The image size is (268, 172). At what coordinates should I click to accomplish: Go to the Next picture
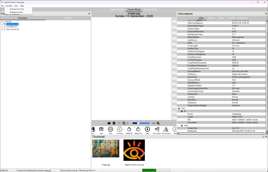(175, 129)
